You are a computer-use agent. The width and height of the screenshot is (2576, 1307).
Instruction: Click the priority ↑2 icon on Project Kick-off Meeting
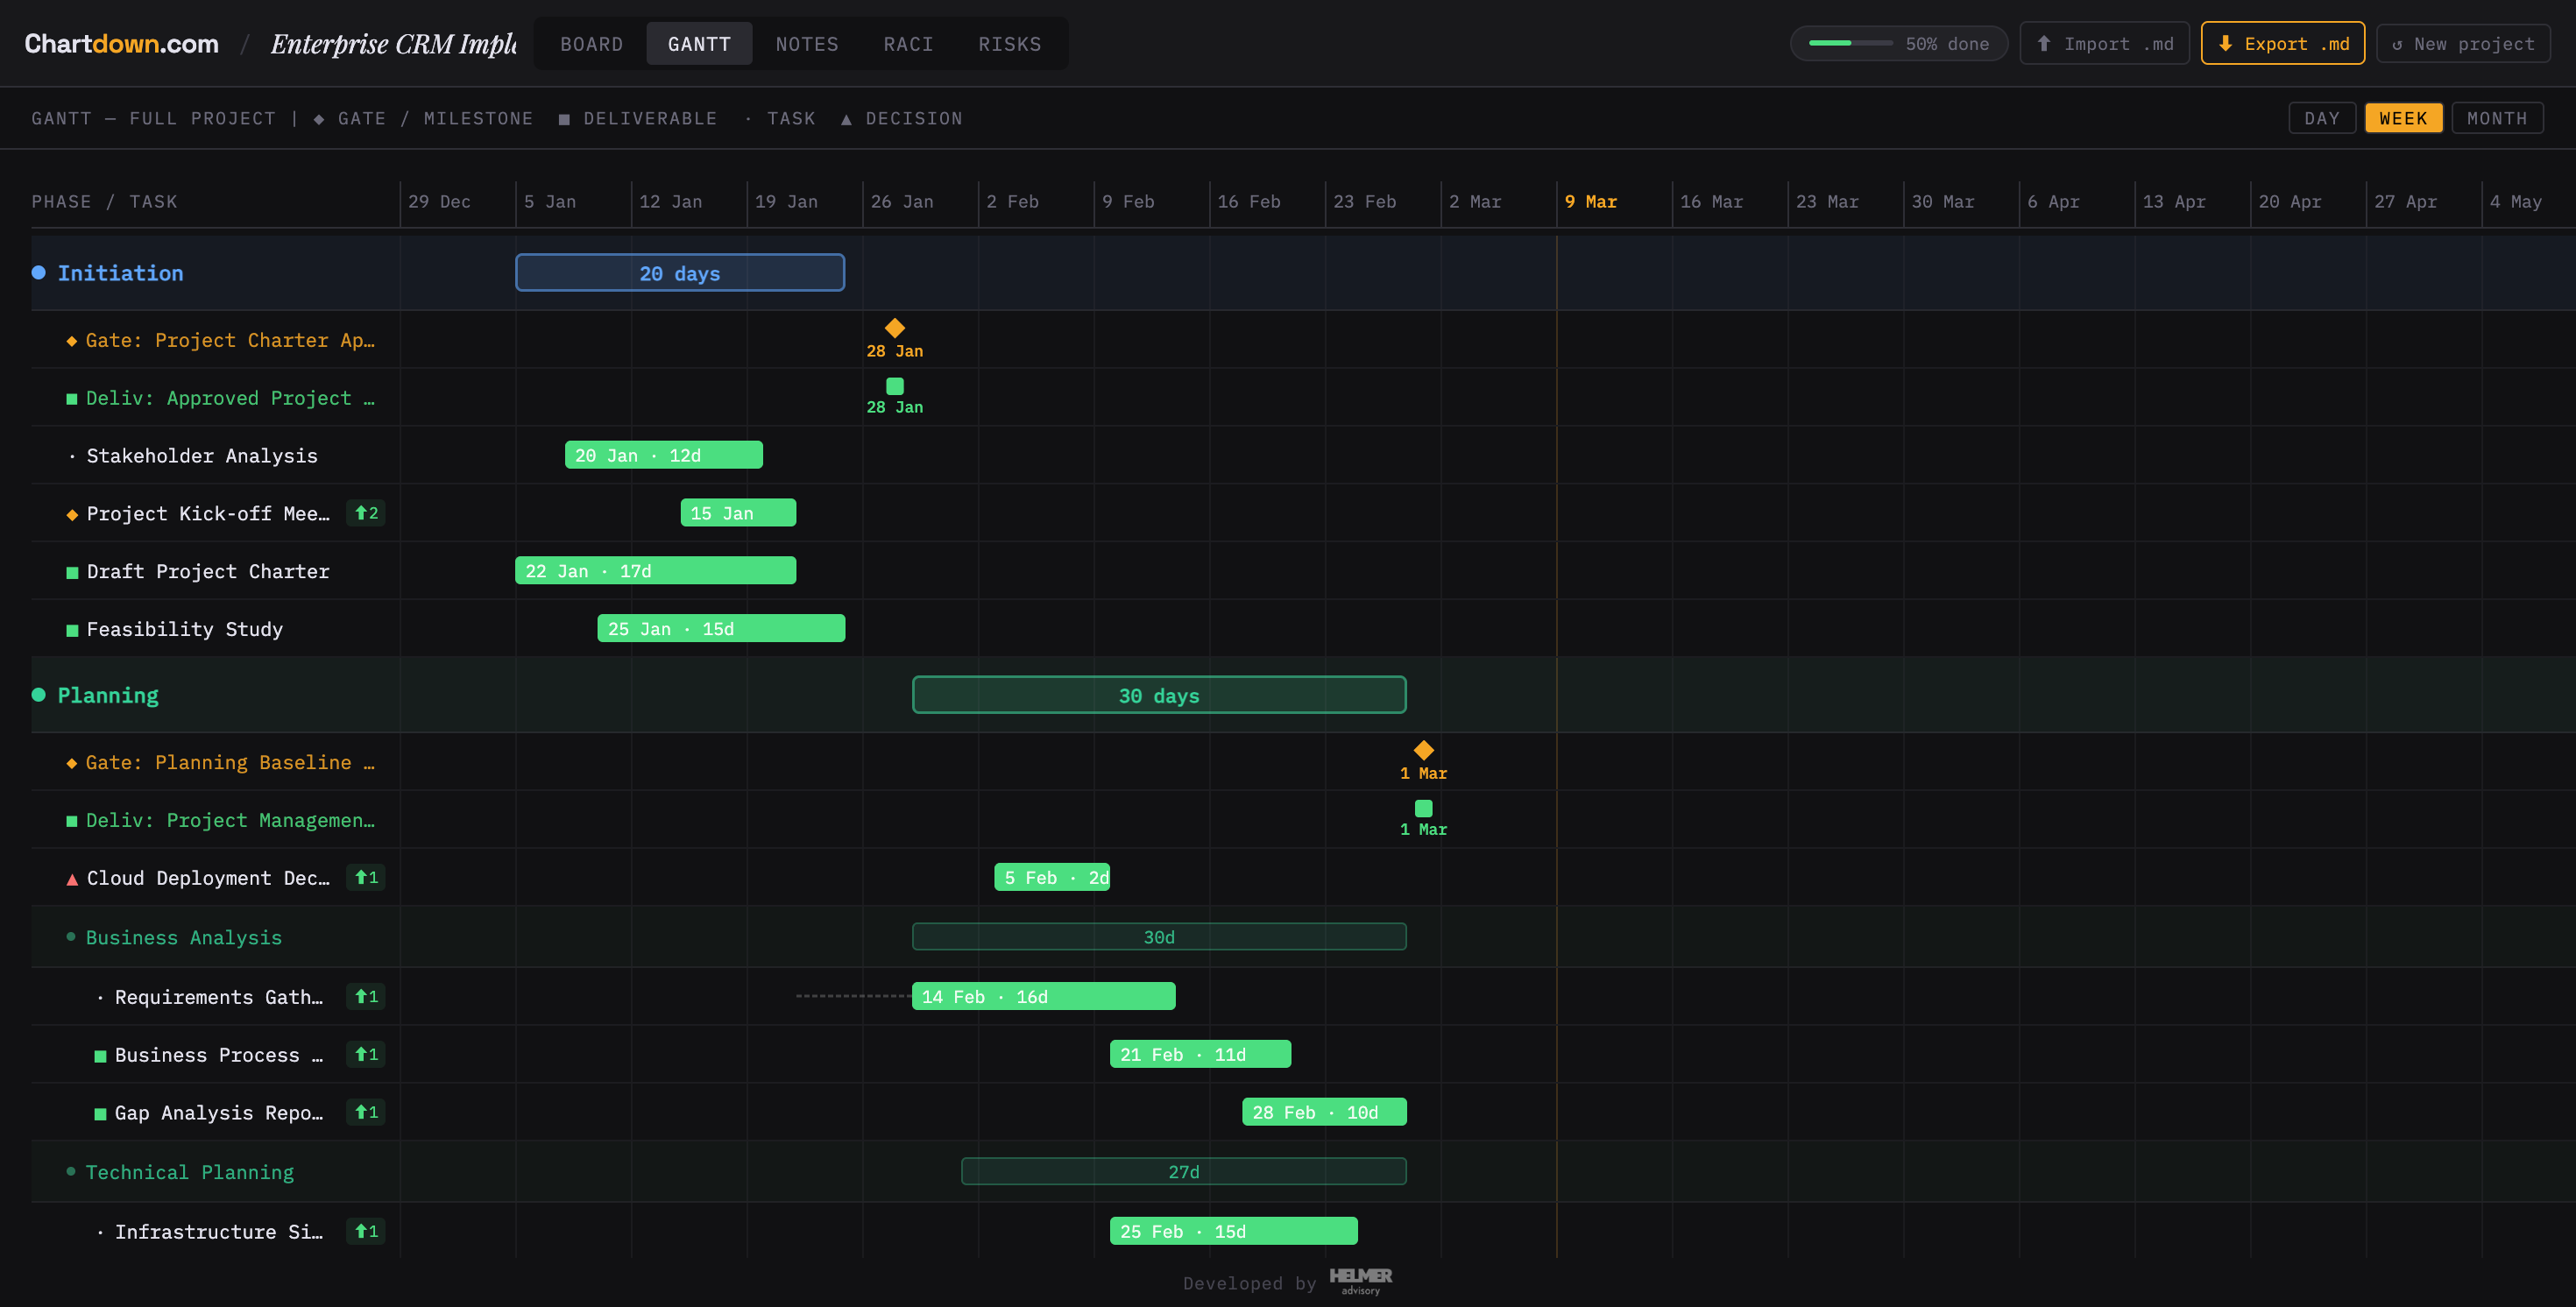coord(365,513)
